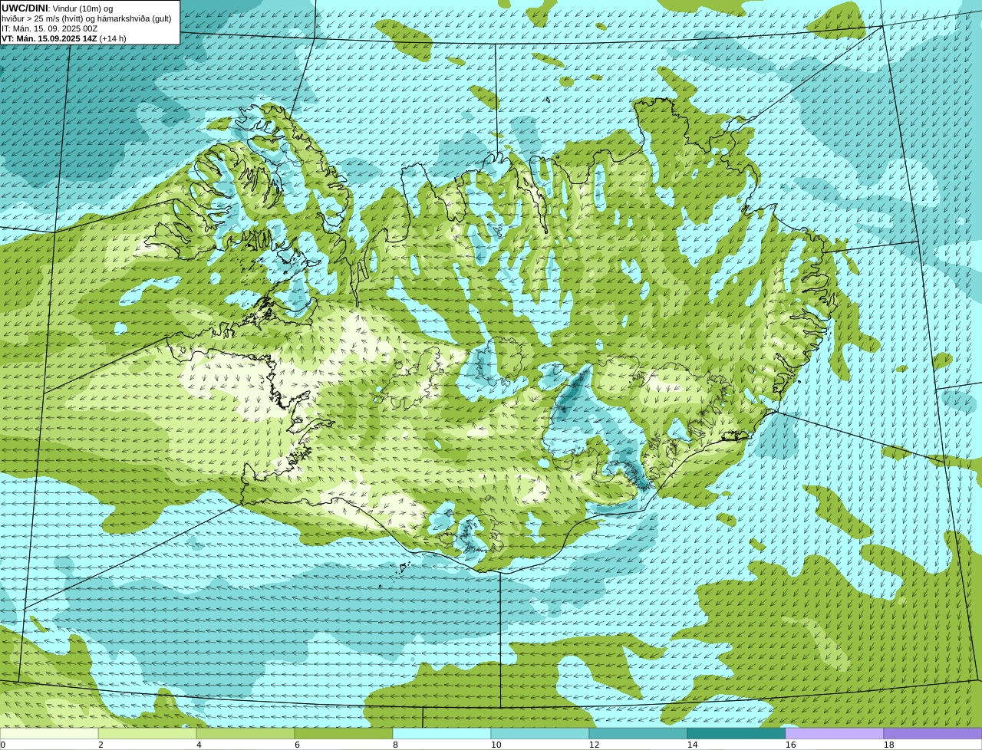Screen dimensions: 982x750
Task: Click the 6–8 m/s olive green legend swatch
Action: click(344, 733)
